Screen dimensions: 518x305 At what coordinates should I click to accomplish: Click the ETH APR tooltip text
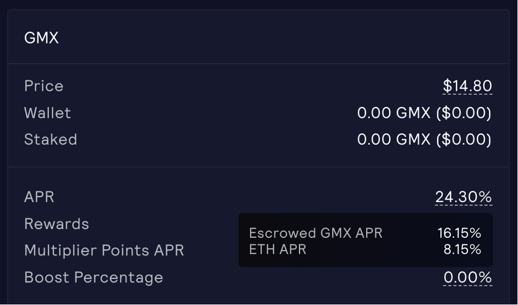[x=277, y=249]
